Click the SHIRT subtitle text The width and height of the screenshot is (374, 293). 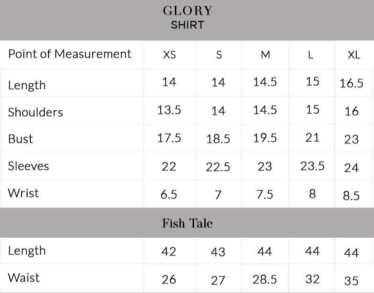pos(187,25)
